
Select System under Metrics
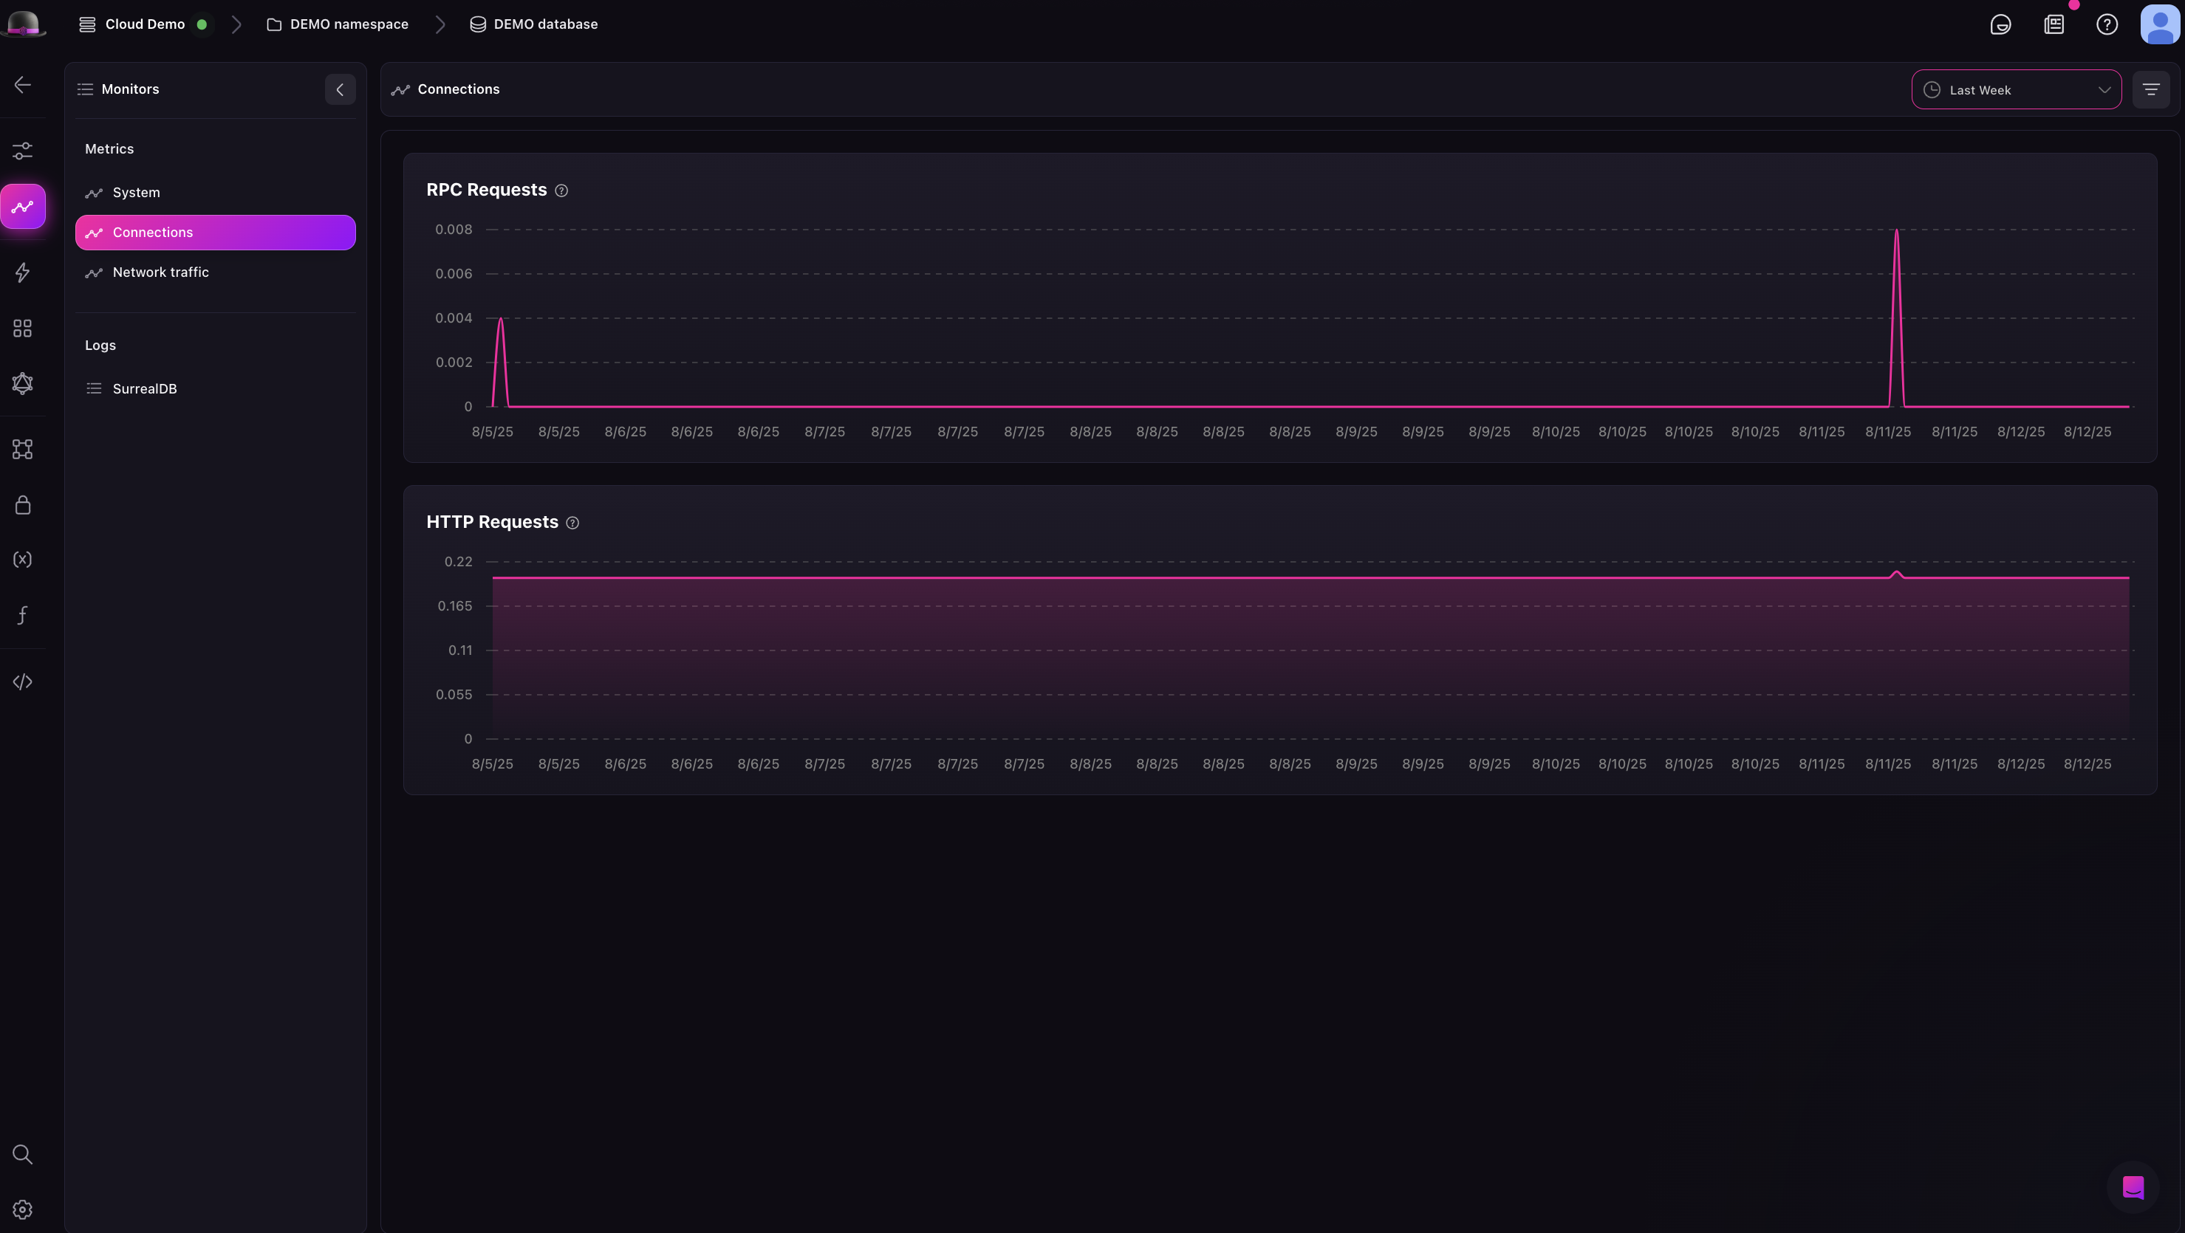[136, 192]
